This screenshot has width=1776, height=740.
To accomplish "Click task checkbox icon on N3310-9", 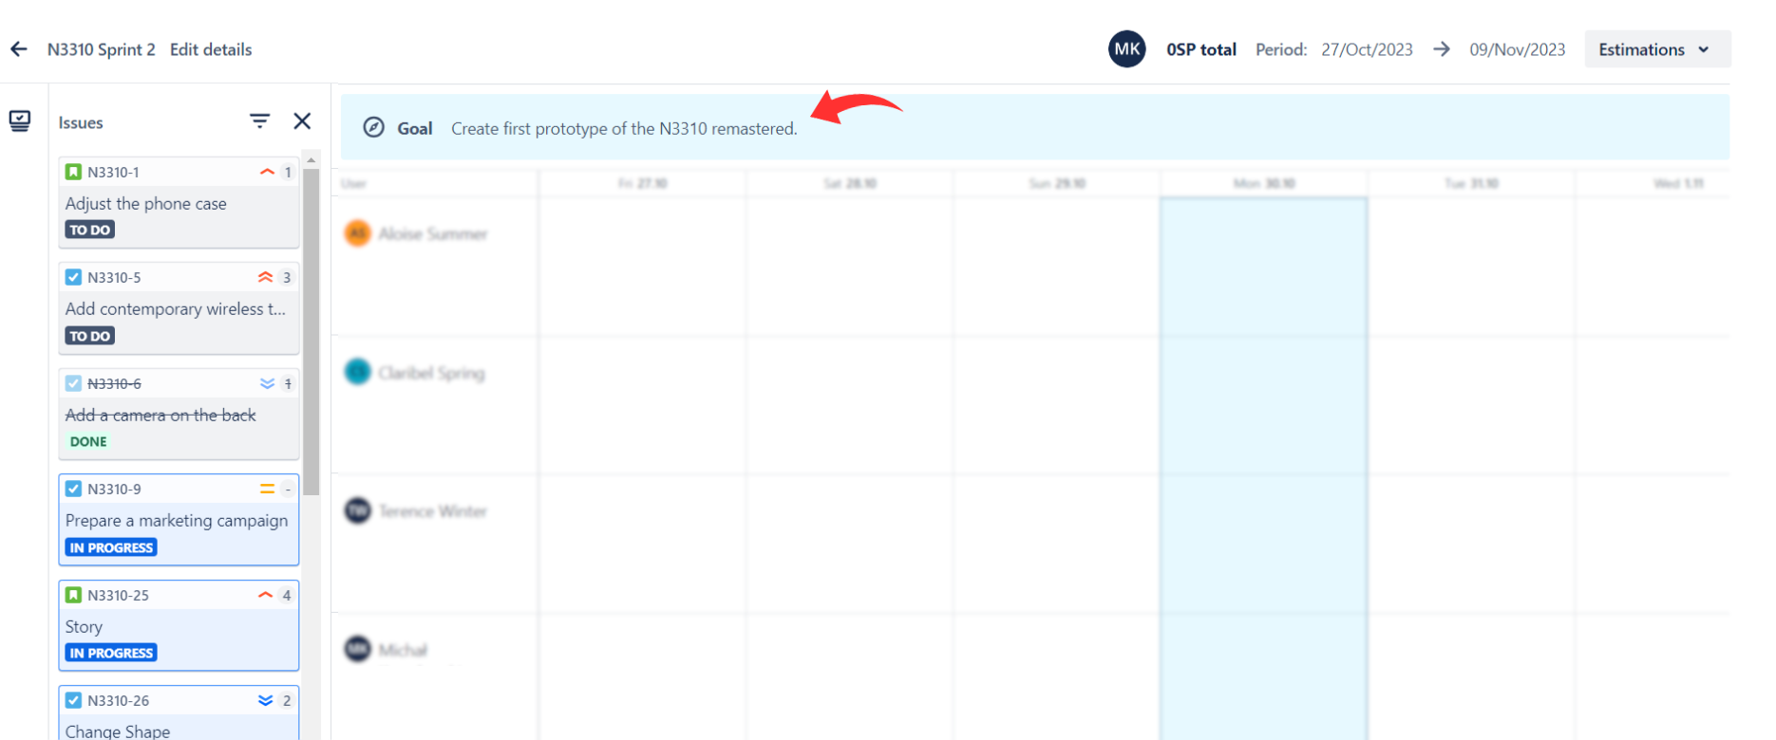I will click(x=73, y=489).
